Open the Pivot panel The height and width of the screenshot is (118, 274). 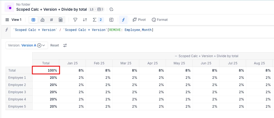click(139, 20)
